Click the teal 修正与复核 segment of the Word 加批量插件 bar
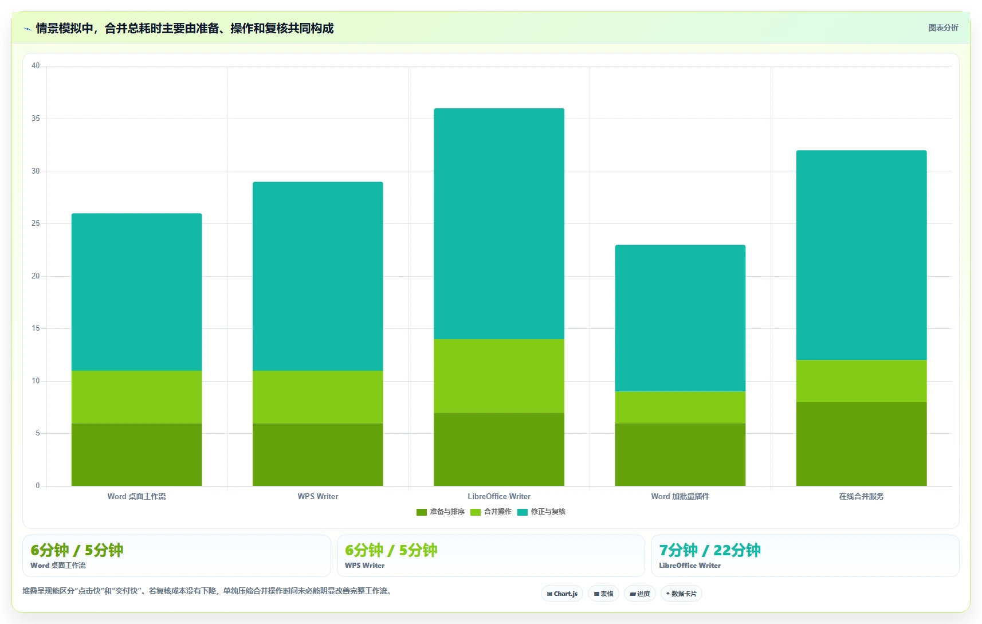The width and height of the screenshot is (982, 624). pyautogui.click(x=680, y=318)
